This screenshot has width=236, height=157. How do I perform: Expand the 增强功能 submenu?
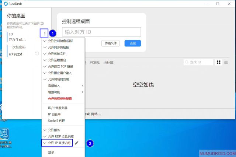63,92
